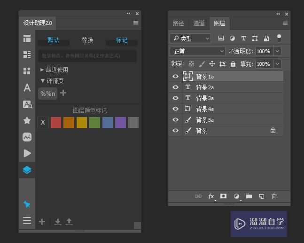Image resolution: width=304 pixels, height=243 pixels.
Task: Lock transparent pixels checkerboard icon
Action: [192, 64]
